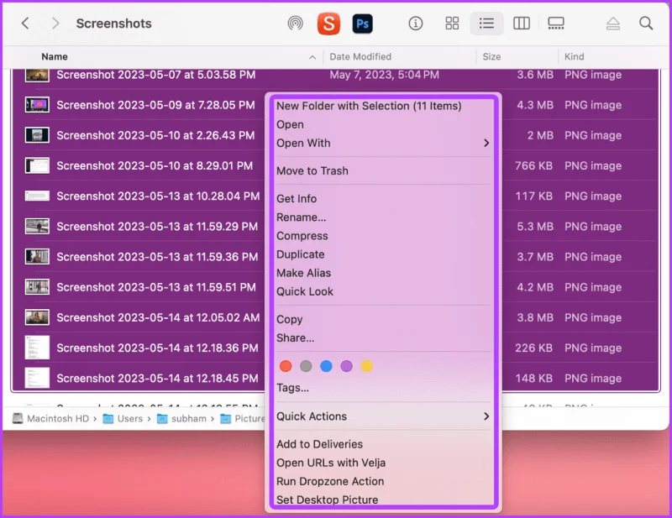Expand the Quick Actions submenu arrow
Image resolution: width=672 pixels, height=518 pixels.
coord(486,416)
